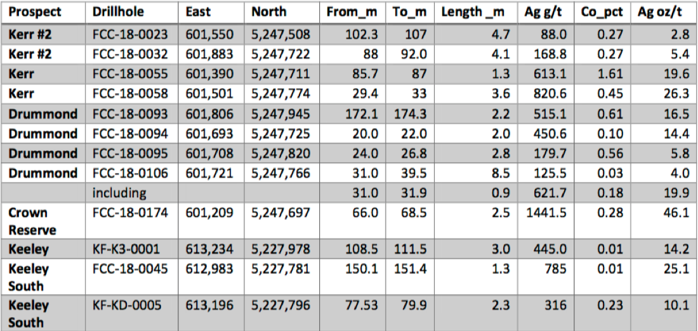Click Ag oz/t value 10.1
The height and width of the screenshot is (331, 698).
coord(677,306)
